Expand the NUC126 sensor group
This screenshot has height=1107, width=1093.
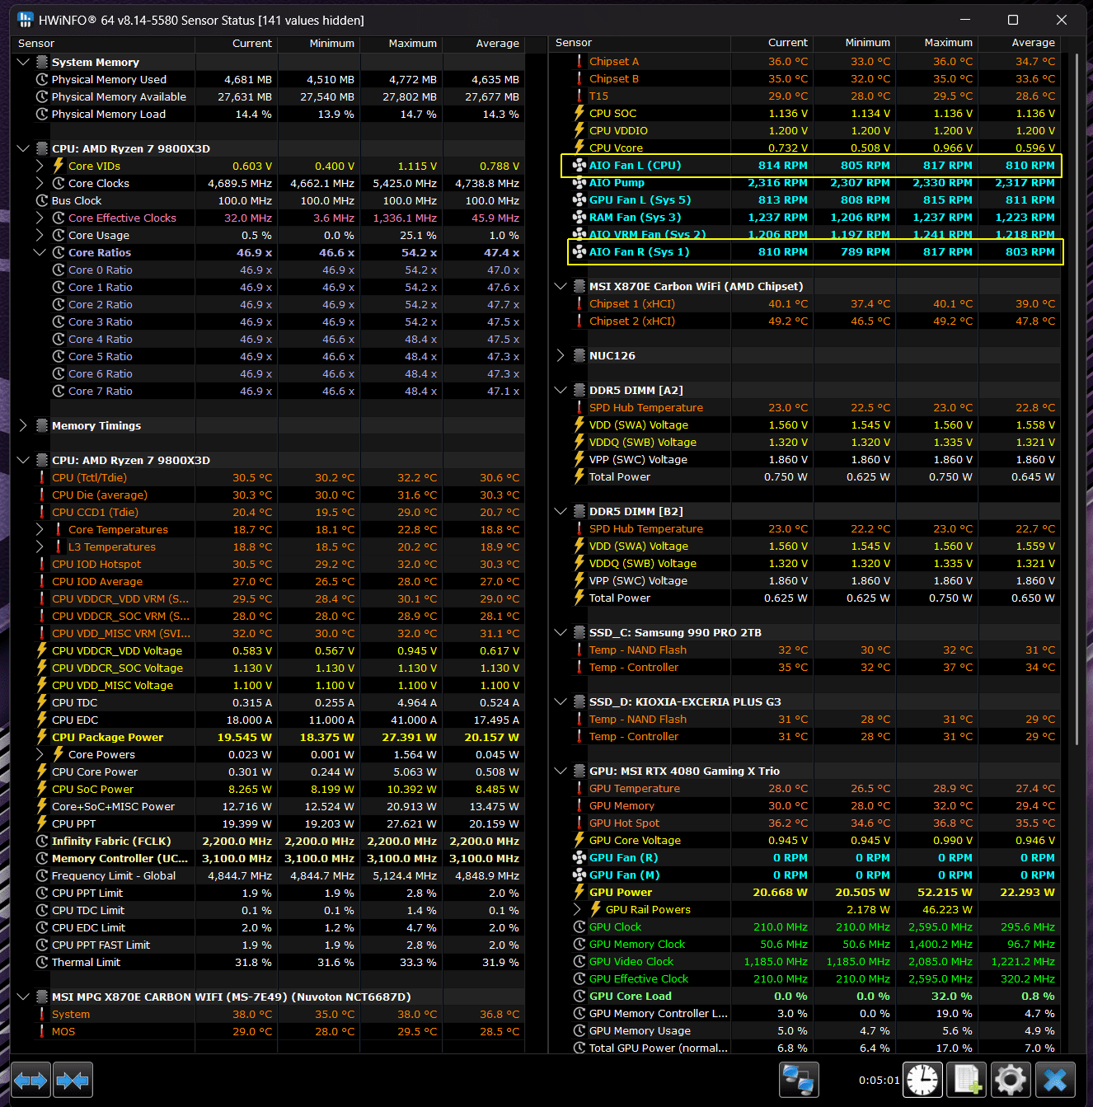click(x=561, y=355)
